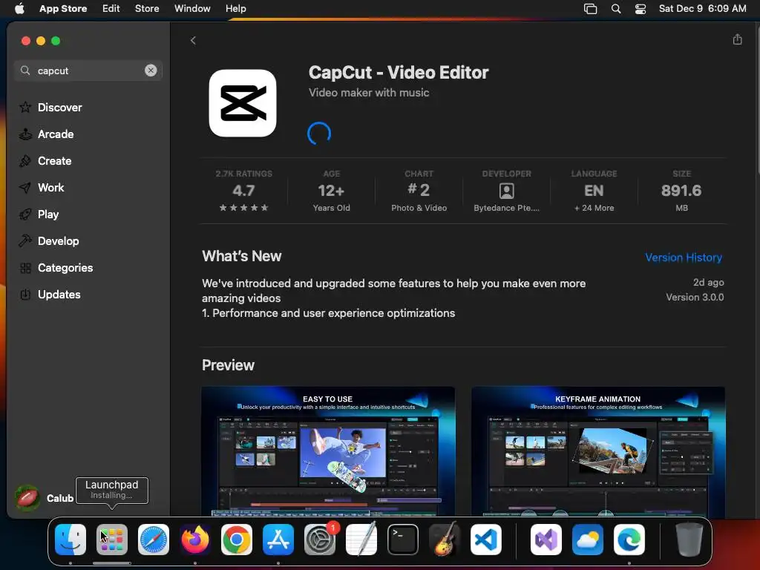The height and width of the screenshot is (570, 760).
Task: Launch Terminal from the Dock
Action: tap(403, 540)
